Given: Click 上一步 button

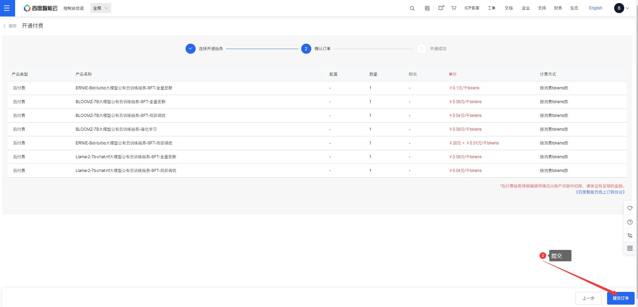Looking at the screenshot, I should click(x=588, y=298).
